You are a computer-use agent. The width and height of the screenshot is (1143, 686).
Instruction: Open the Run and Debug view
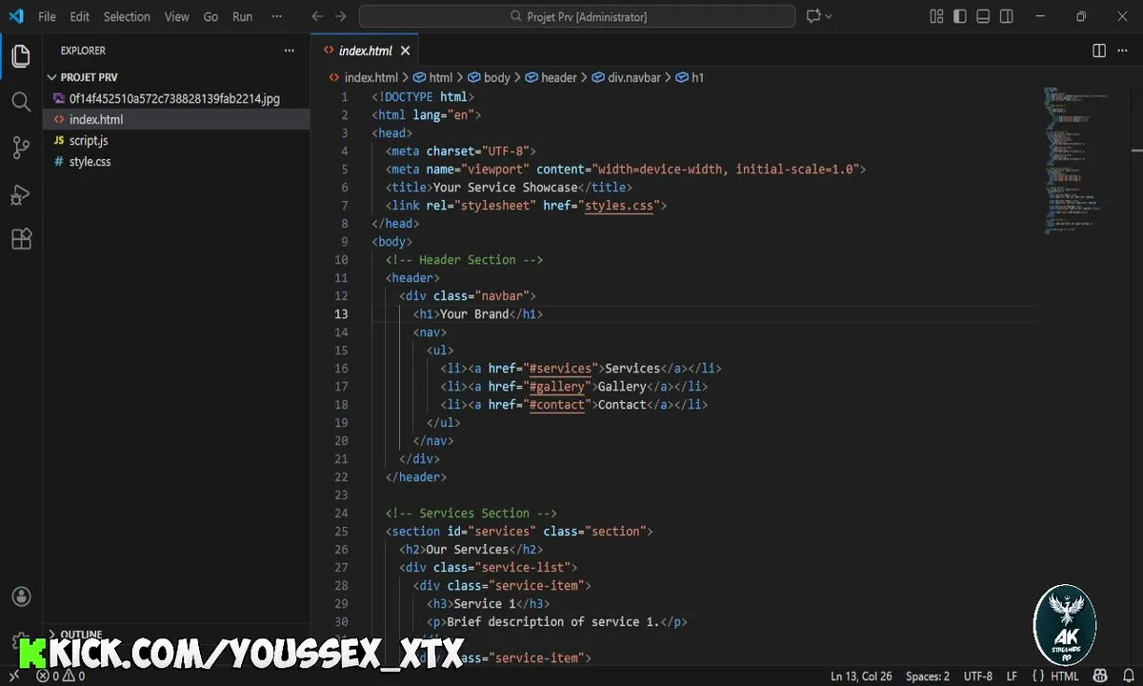click(x=21, y=193)
